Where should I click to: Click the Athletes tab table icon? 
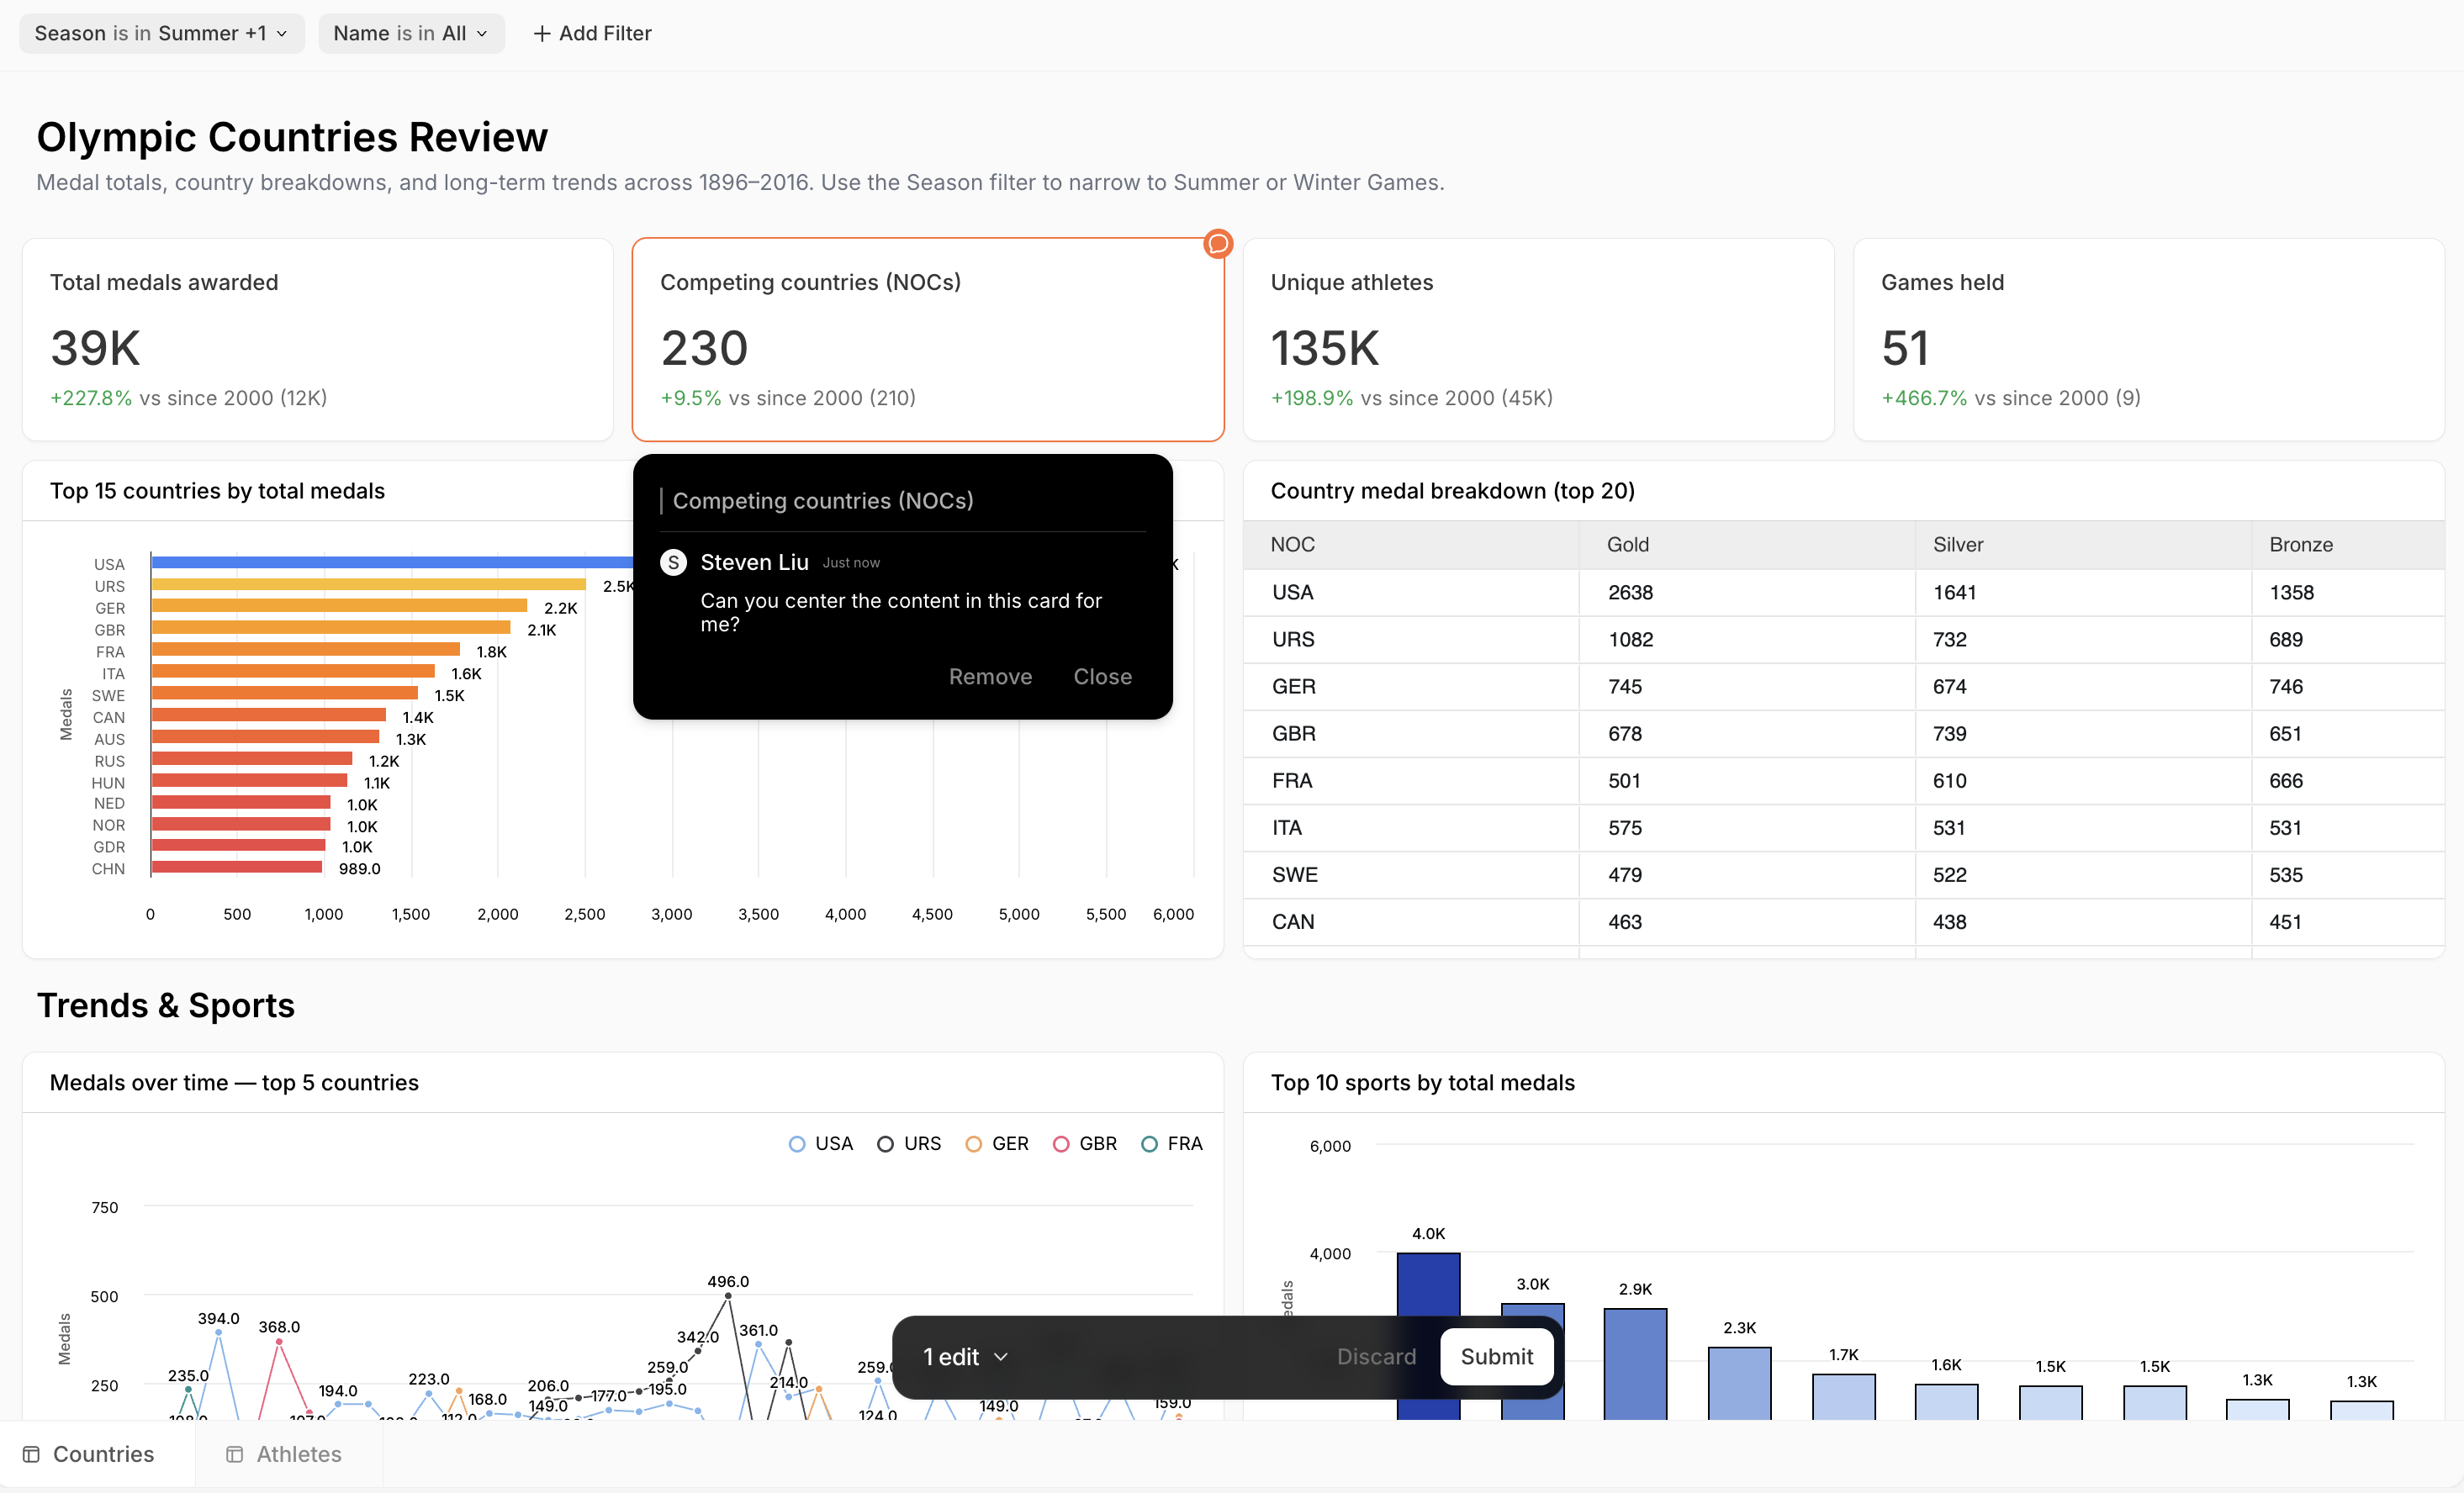coord(234,1454)
